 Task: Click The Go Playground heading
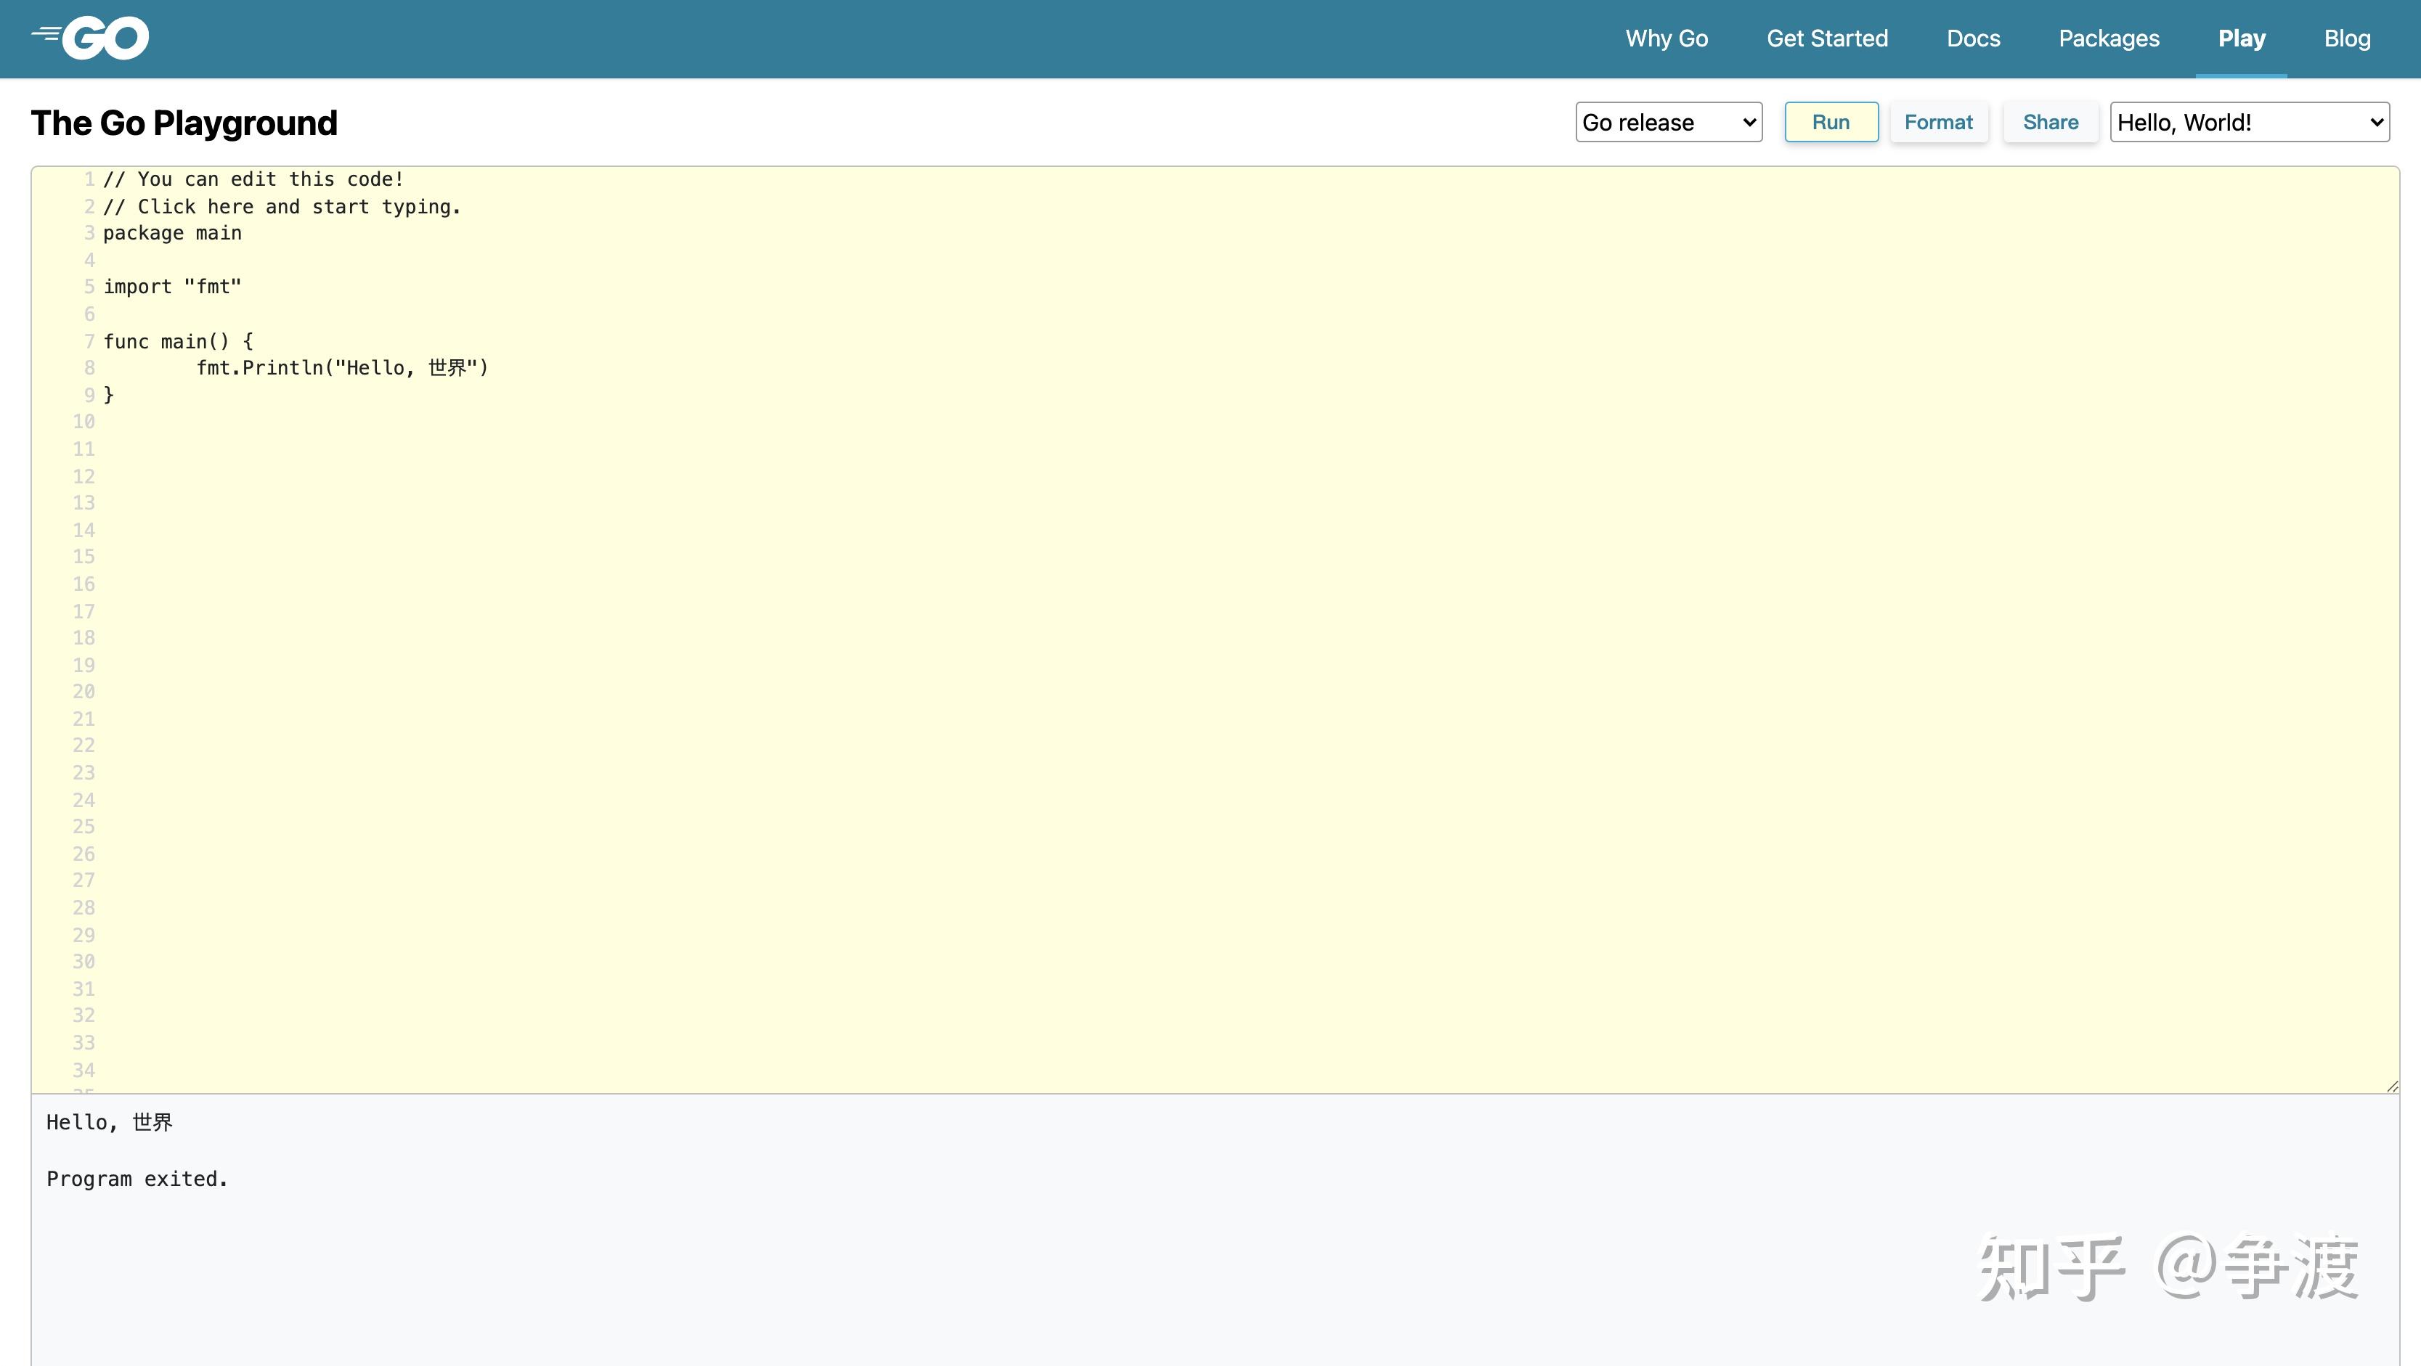coord(184,123)
